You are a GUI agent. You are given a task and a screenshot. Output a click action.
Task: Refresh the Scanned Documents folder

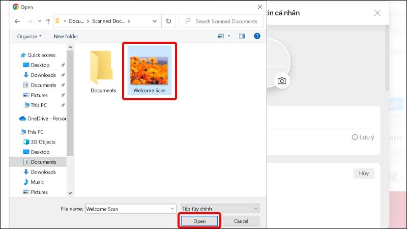pos(168,21)
